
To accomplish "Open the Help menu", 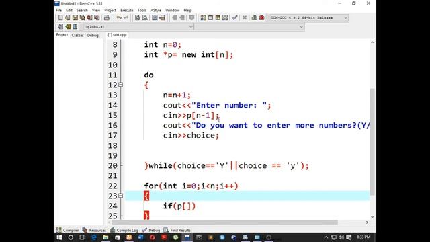I will (187, 11).
